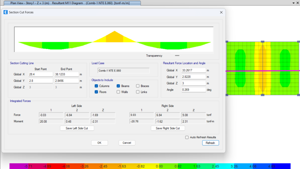Enable the Braces checkbox
The width and height of the screenshot is (300, 169).
pyautogui.click(x=138, y=86)
